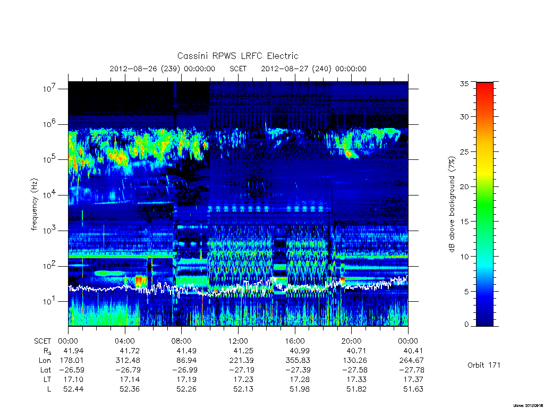Click the Lon row label
Image resolution: width=544 pixels, height=408 pixels.
[45, 361]
